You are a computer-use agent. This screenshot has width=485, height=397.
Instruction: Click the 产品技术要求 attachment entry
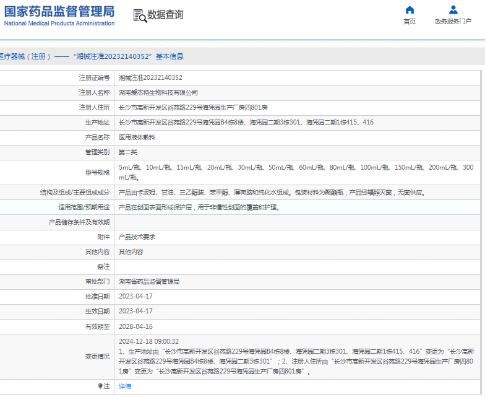(137, 237)
